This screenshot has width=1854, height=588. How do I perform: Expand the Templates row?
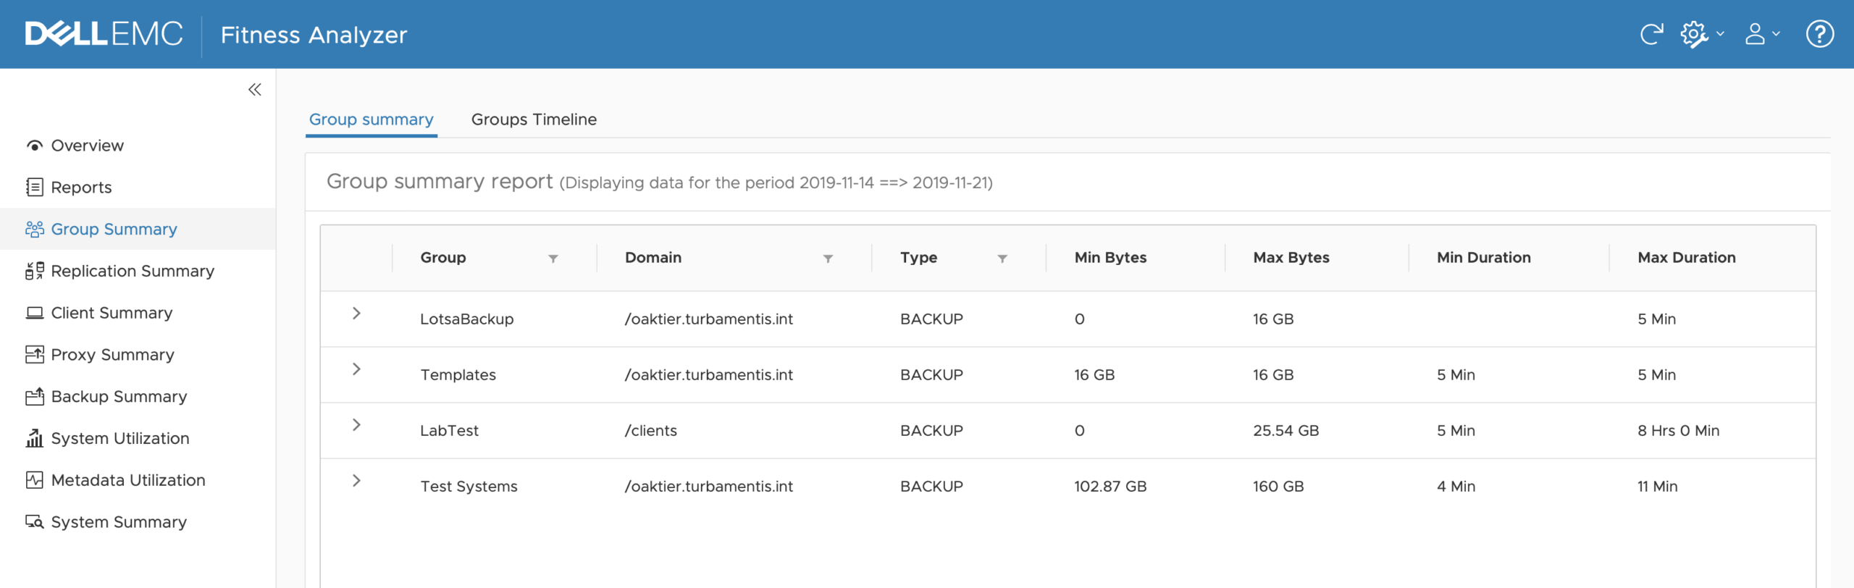(x=356, y=369)
